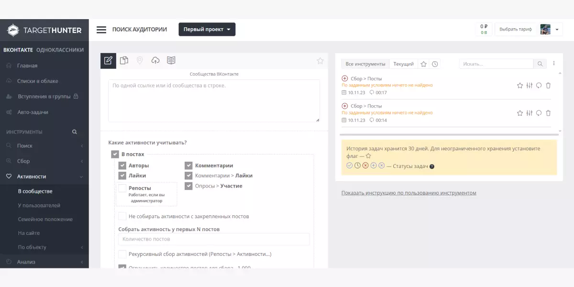The image size is (574, 287).
Task: Uncheck the Авторы checkbox
Action: coord(122,166)
